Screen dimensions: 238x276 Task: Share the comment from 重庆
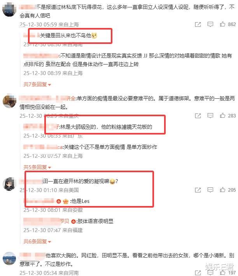[198, 115]
